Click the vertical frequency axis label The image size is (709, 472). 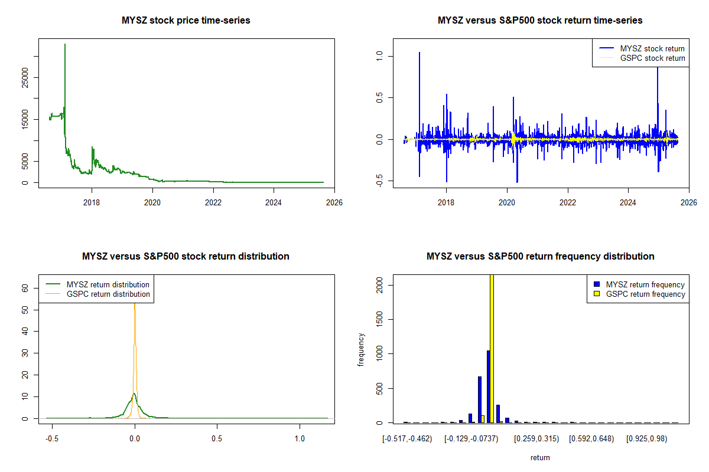tap(361, 349)
